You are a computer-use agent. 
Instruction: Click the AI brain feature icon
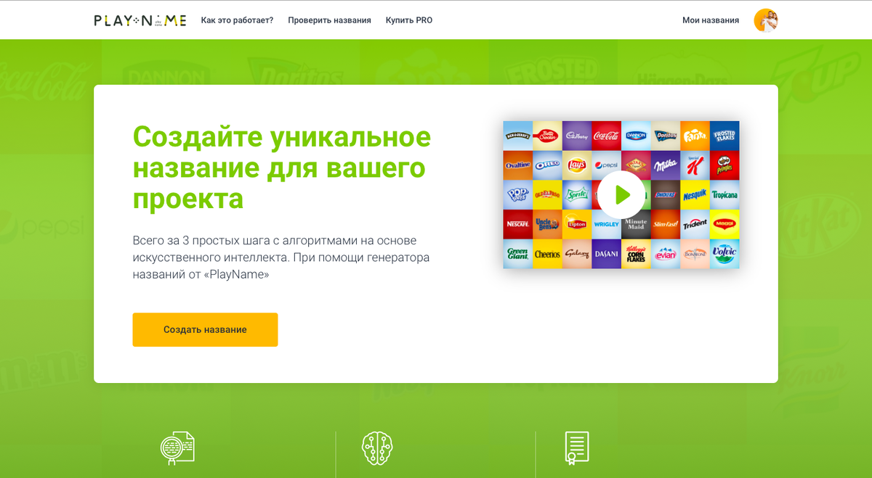(x=379, y=448)
